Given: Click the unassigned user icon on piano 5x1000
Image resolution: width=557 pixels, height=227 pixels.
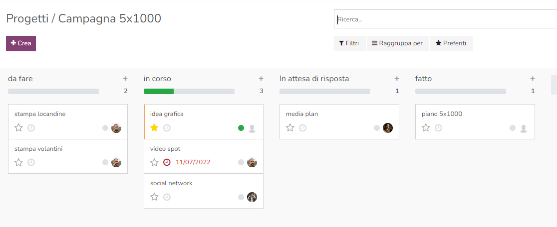Looking at the screenshot, I should [x=524, y=128].
